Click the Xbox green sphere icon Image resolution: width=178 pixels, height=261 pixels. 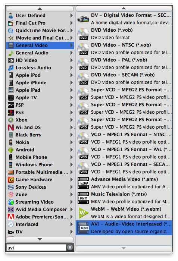click(11, 120)
